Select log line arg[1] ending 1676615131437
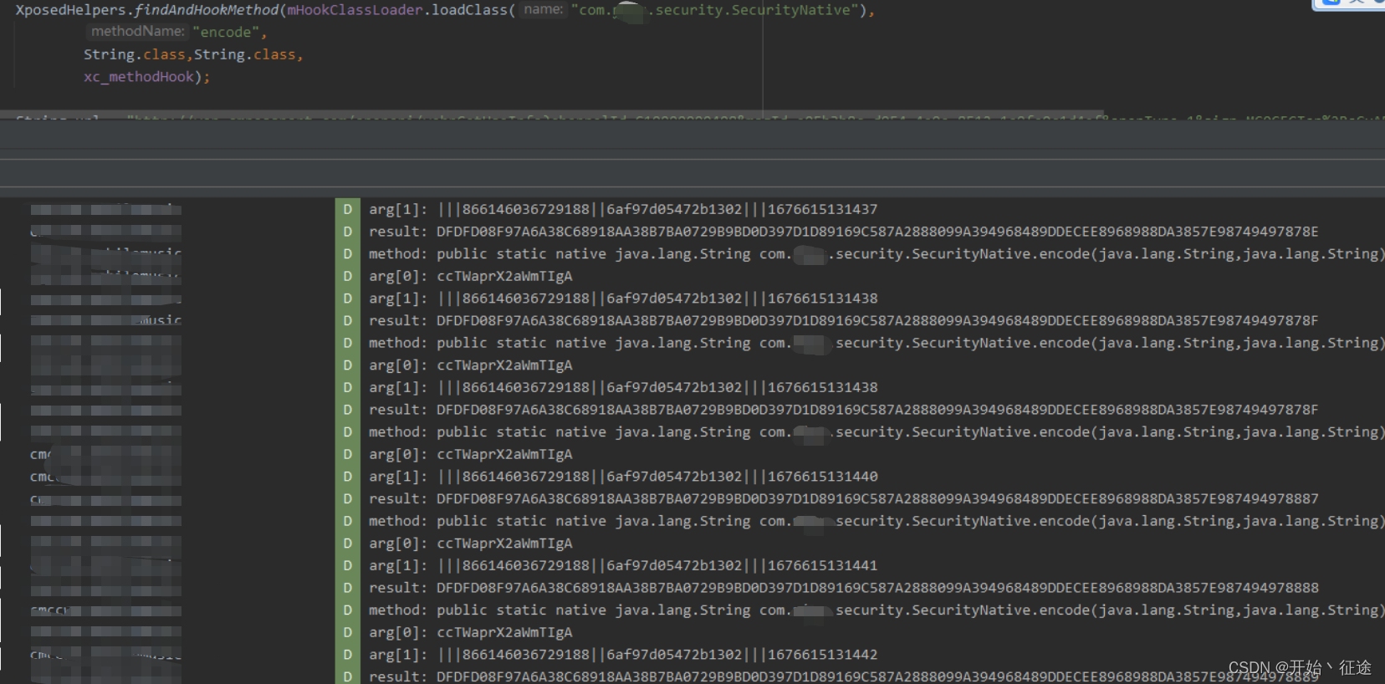 [x=623, y=209]
